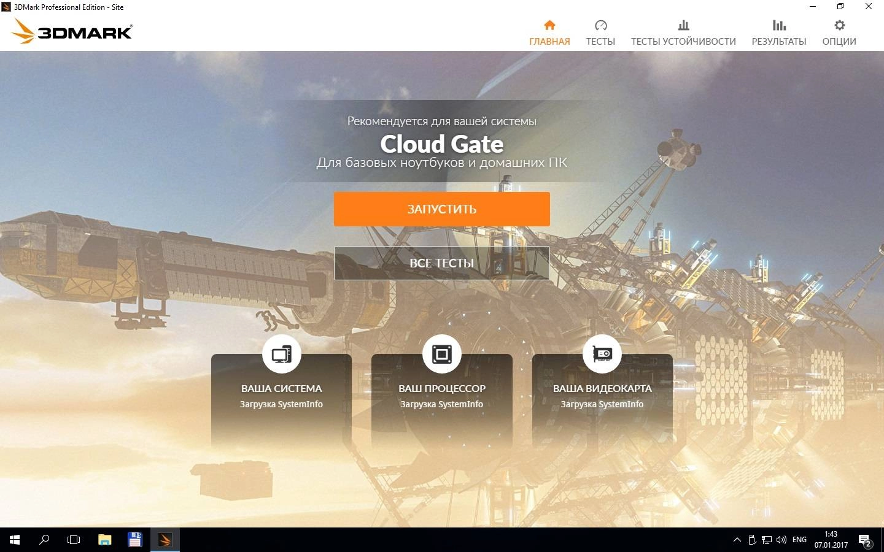Click the floppy disk taskbar icon
The image size is (884, 552).
point(134,540)
